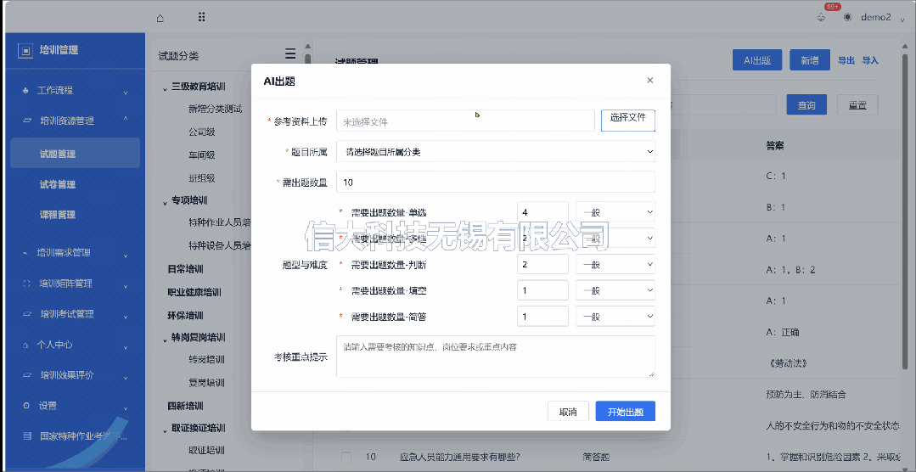Open the notification bell with 99+ badge
The width and height of the screenshot is (916, 472).
click(x=822, y=18)
